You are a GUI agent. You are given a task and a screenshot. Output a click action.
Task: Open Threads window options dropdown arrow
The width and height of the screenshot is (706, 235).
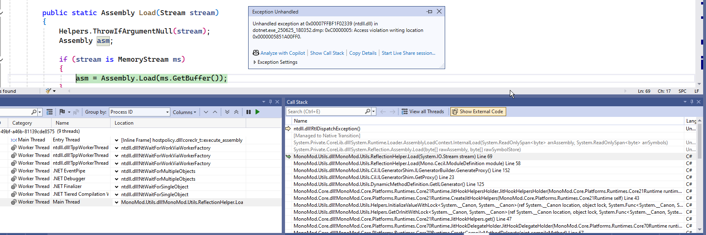point(263,102)
